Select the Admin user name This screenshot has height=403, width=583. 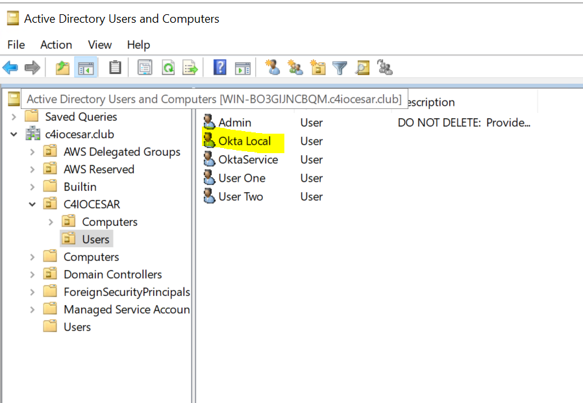(x=234, y=122)
